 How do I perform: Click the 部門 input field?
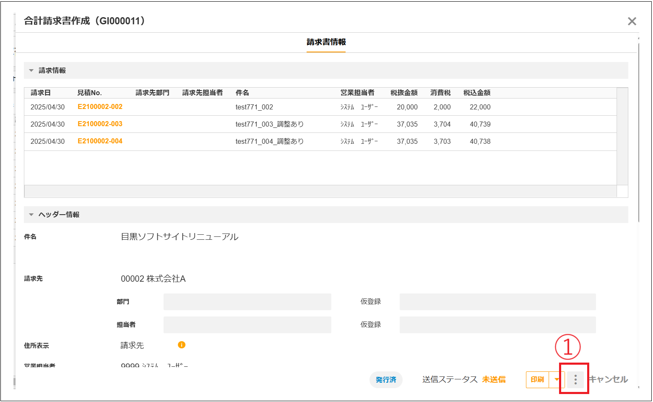[x=247, y=302]
